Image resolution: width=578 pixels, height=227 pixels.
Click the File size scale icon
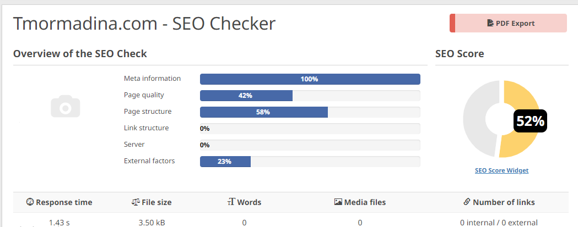tap(136, 202)
